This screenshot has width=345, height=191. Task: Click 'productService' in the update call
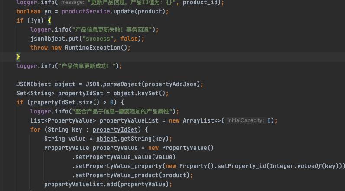click(x=85, y=11)
